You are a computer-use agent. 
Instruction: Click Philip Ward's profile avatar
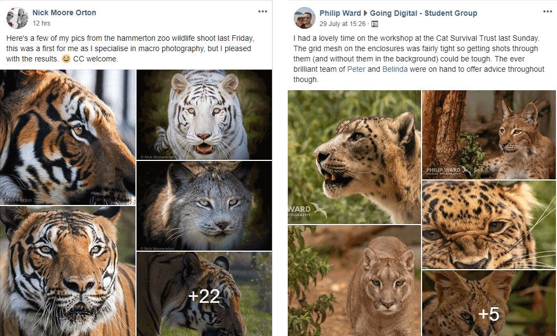[305, 18]
